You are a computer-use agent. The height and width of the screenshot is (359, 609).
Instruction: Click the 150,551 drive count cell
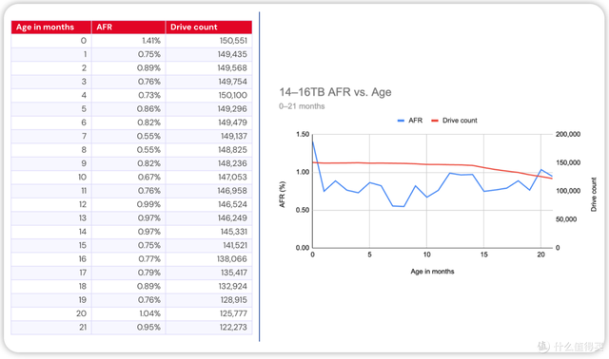tap(209, 41)
